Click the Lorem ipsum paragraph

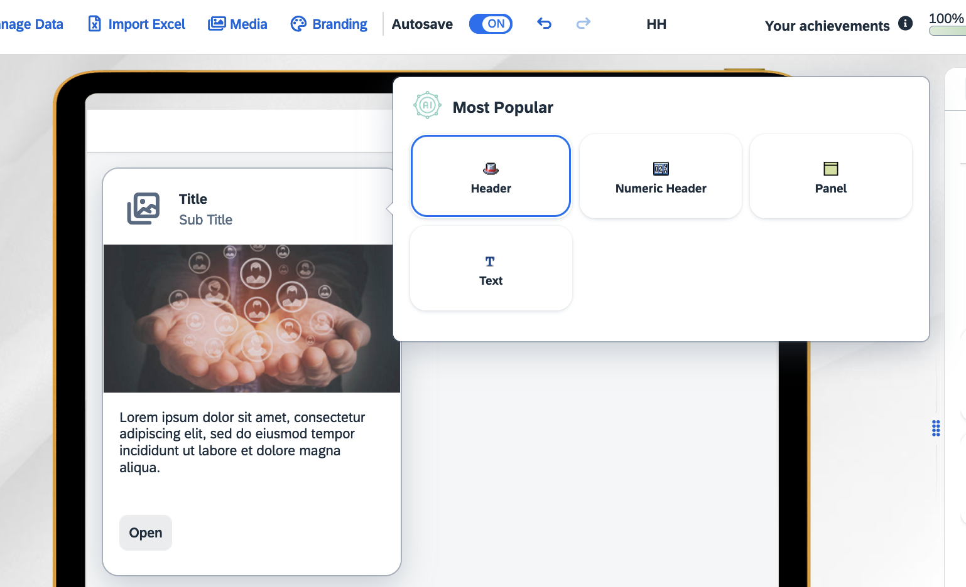242,442
